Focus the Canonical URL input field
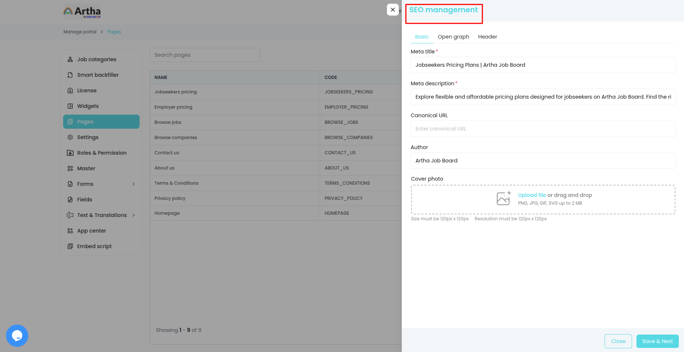Viewport: 684px width, 352px height. coord(543,129)
